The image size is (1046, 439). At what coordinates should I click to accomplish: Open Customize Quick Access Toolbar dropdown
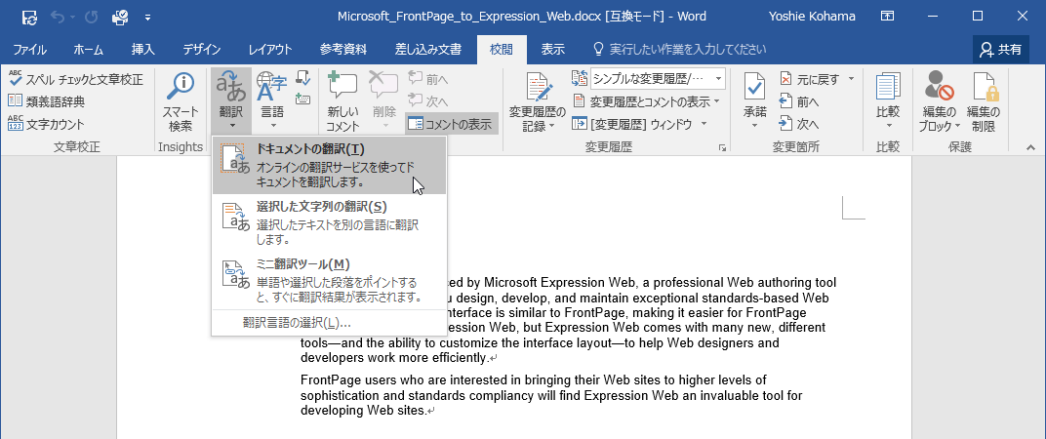click(147, 18)
